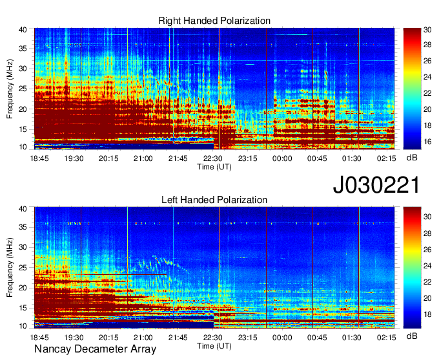439x357 pixels.
Task: Click the 00:45 time tick on the Right Handed plot
Action: (317, 158)
